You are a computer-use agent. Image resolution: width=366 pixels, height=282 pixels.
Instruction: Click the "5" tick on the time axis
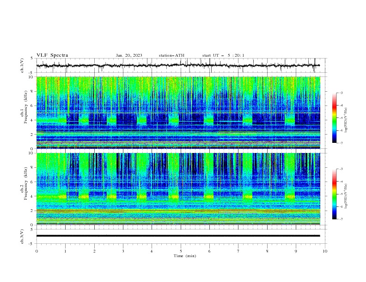(181, 251)
